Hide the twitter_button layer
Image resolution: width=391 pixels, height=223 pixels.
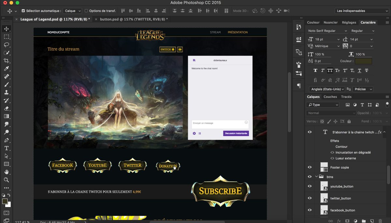click(x=310, y=198)
